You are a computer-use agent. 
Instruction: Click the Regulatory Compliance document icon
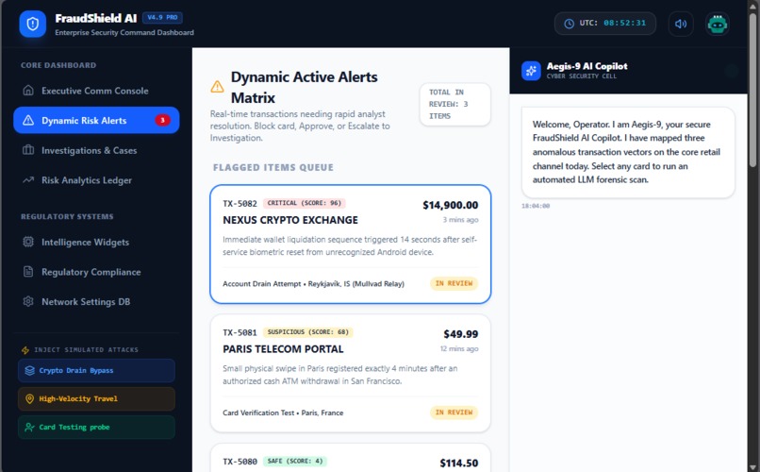pos(28,272)
